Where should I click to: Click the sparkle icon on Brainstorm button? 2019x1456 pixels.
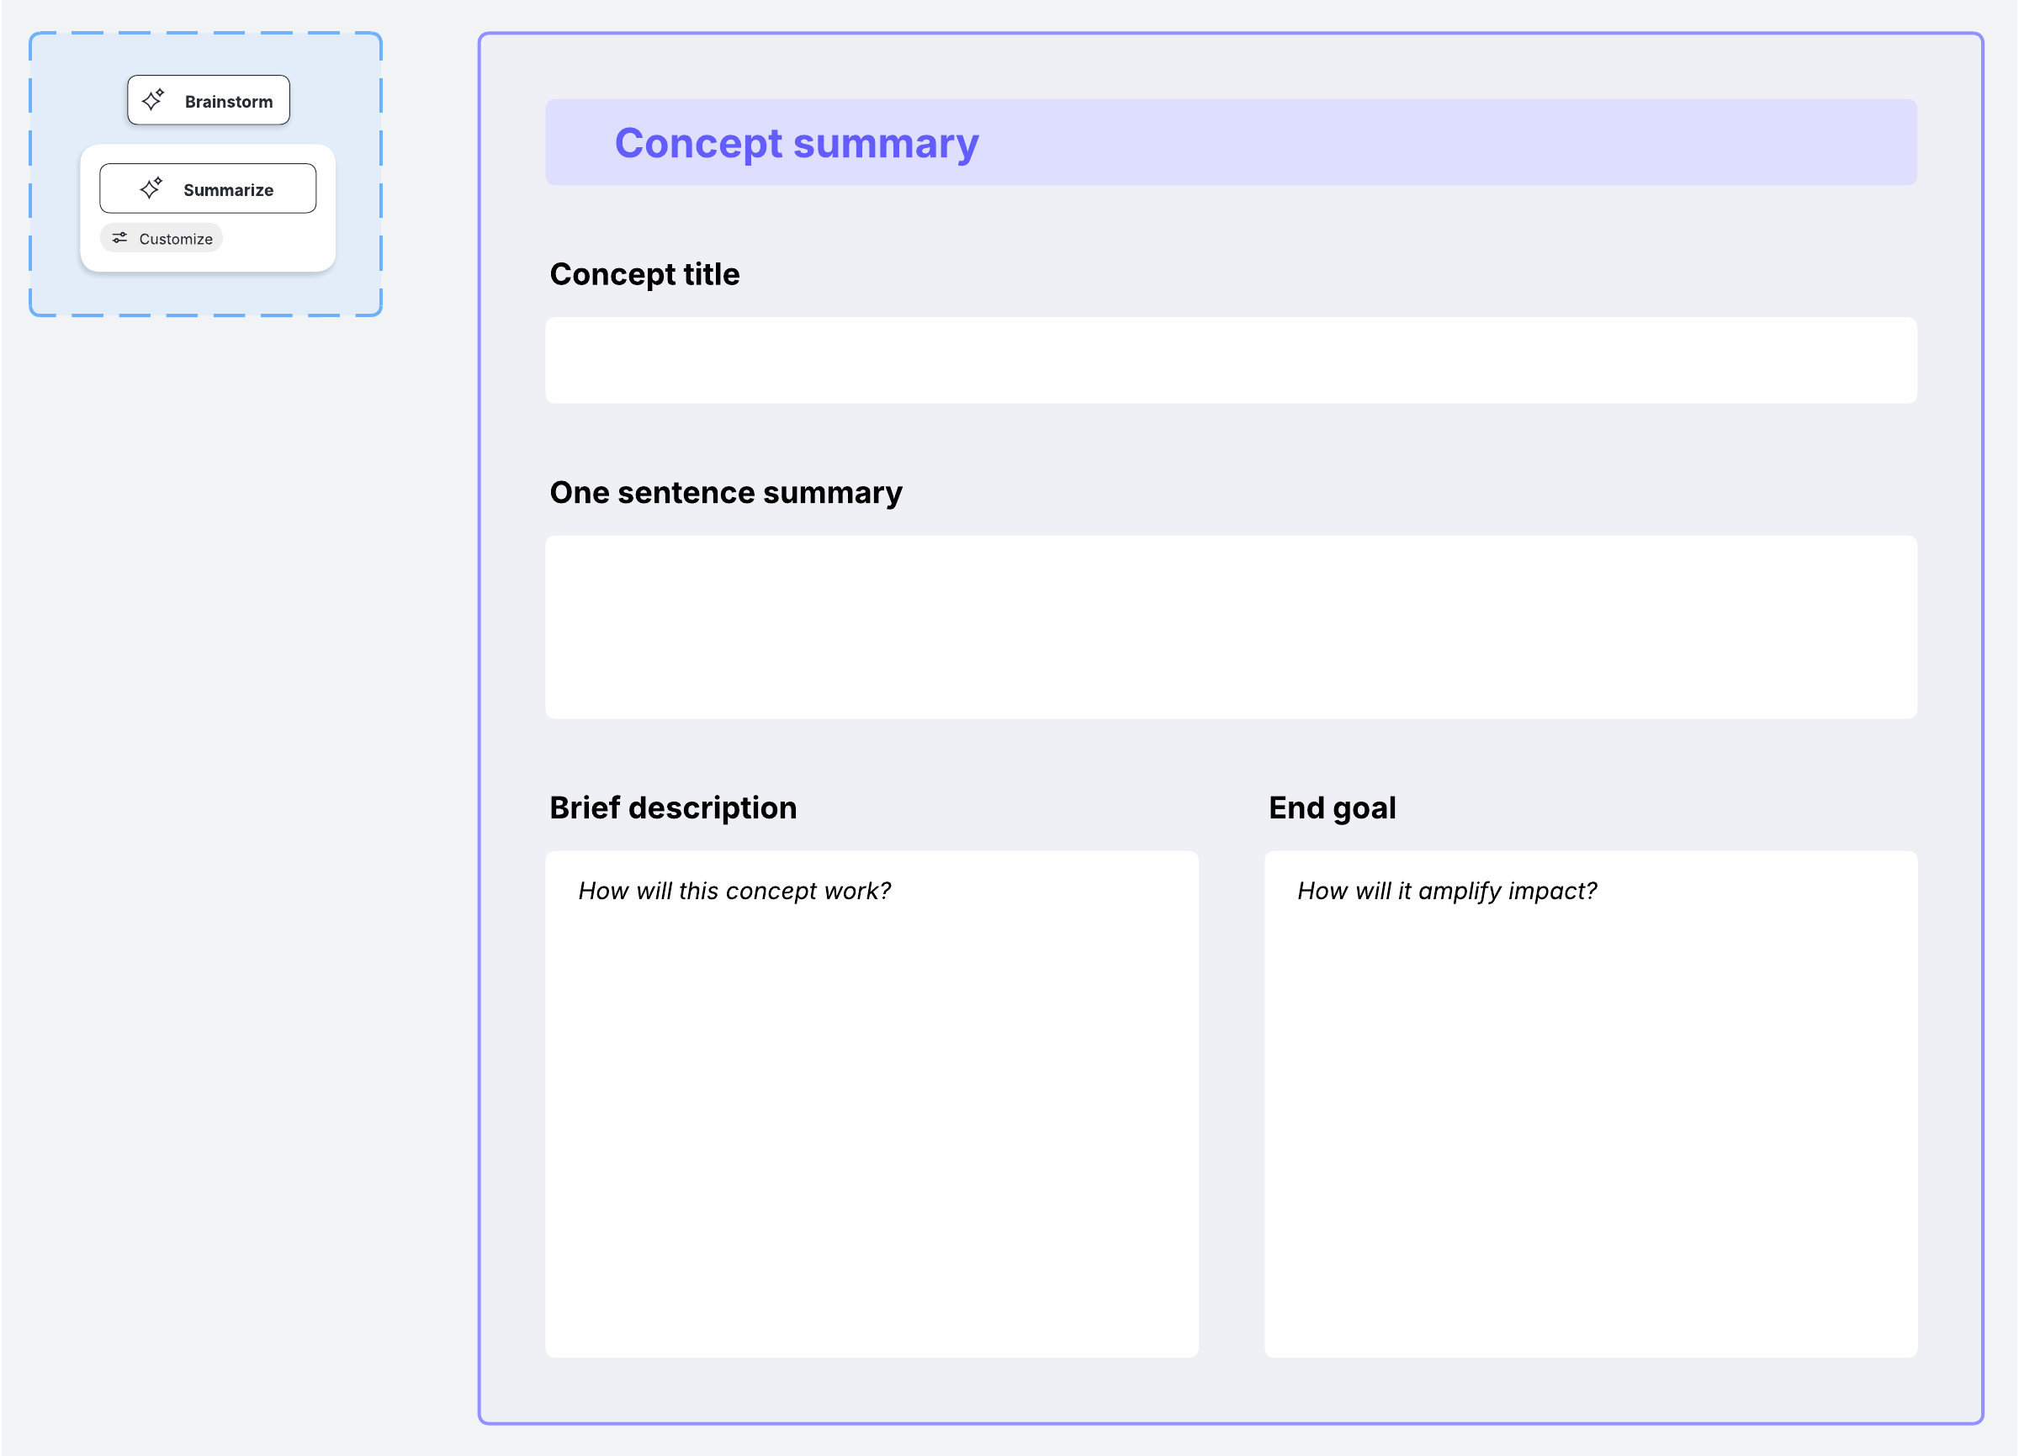[153, 100]
